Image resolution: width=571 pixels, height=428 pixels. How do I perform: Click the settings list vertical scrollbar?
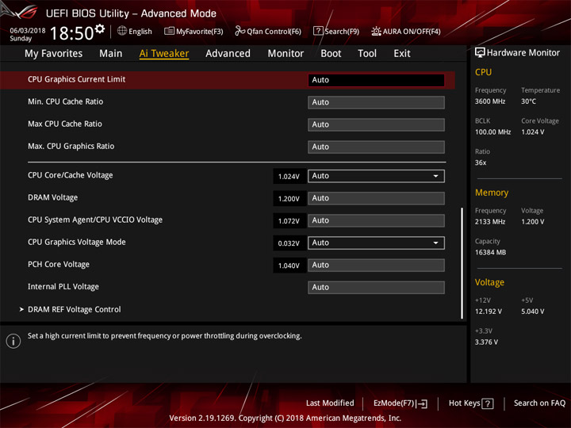[x=462, y=263]
